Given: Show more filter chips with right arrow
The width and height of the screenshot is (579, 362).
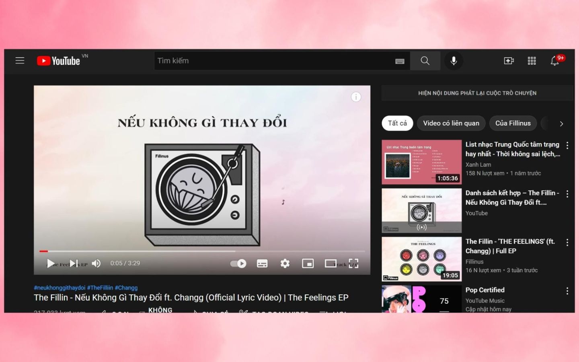Looking at the screenshot, I should click(x=561, y=123).
